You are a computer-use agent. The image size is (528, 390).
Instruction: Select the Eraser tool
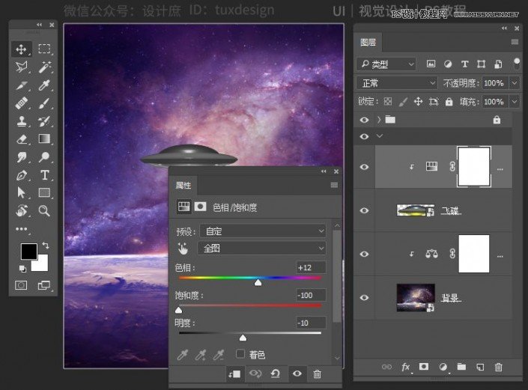pyautogui.click(x=21, y=138)
